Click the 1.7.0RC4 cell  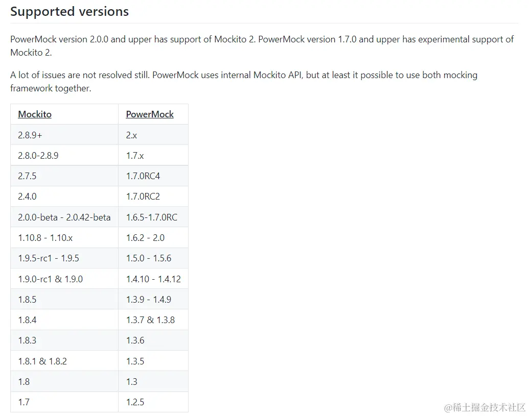143,176
